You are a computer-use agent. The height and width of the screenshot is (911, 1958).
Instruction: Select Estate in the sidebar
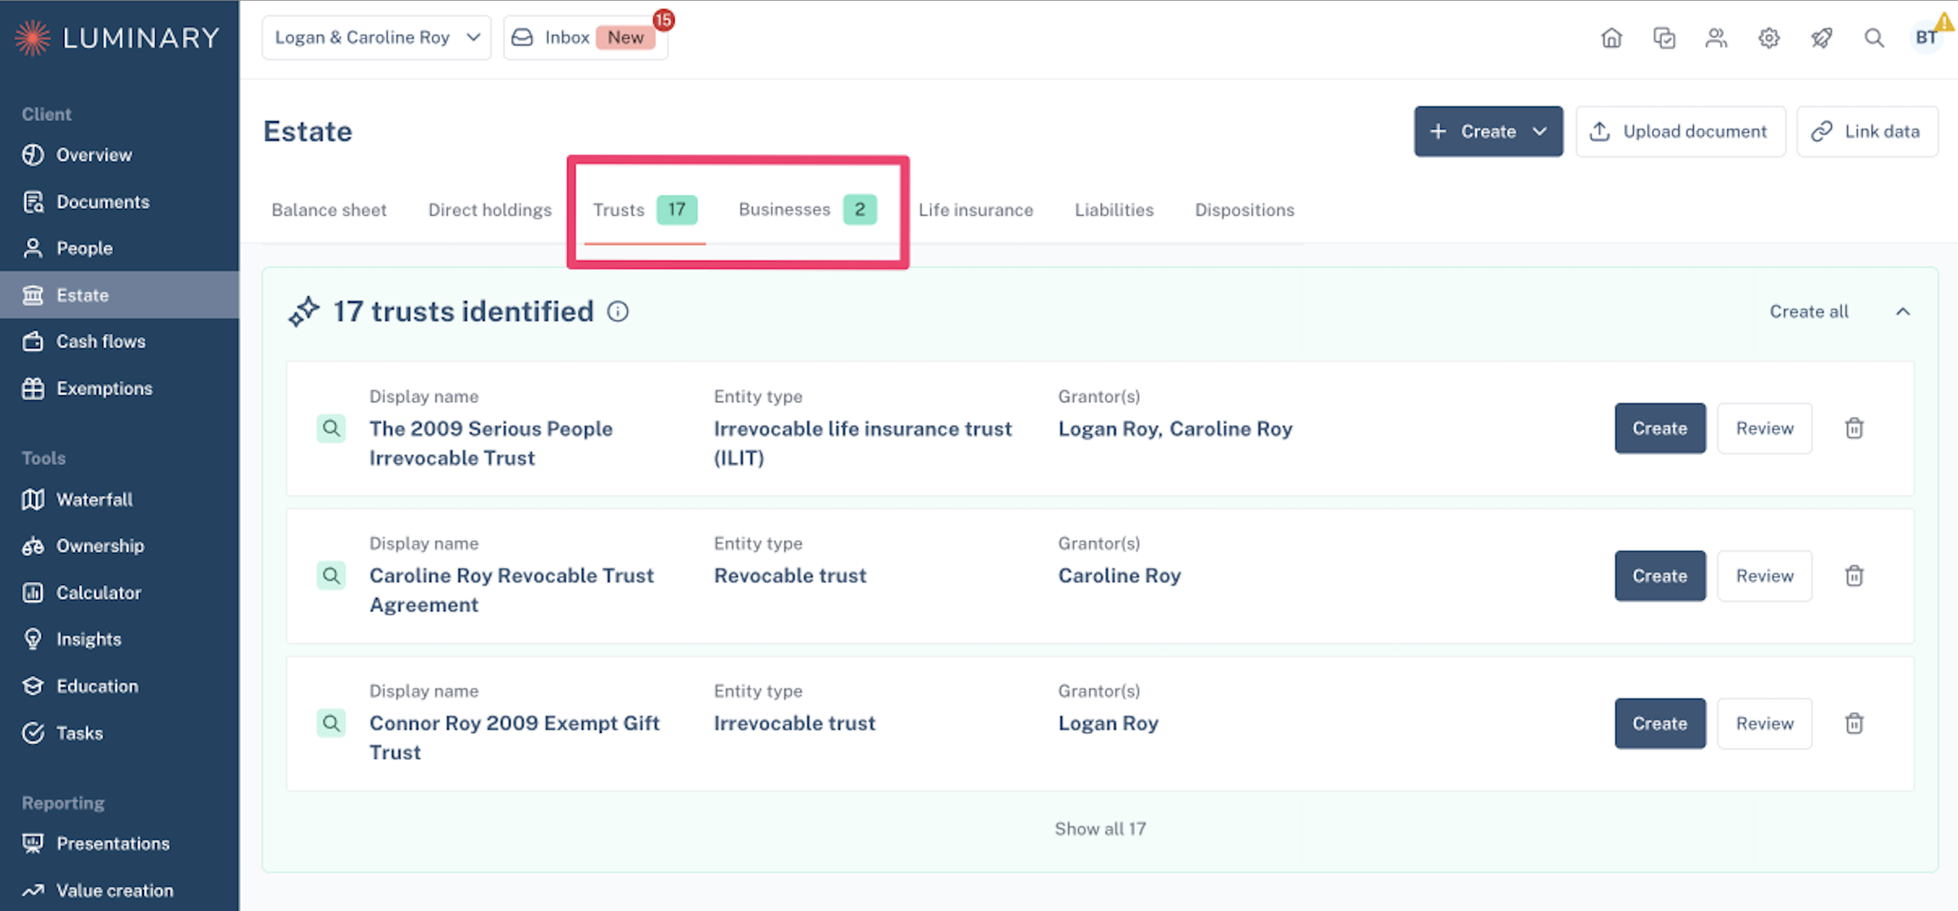click(x=120, y=295)
